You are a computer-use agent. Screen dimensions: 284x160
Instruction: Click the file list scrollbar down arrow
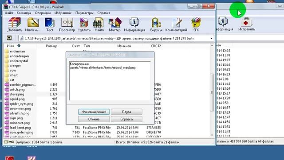click(212, 135)
